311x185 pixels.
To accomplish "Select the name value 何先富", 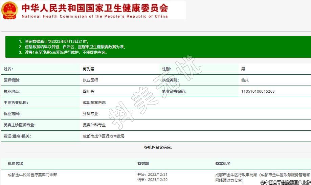I will [89, 69].
